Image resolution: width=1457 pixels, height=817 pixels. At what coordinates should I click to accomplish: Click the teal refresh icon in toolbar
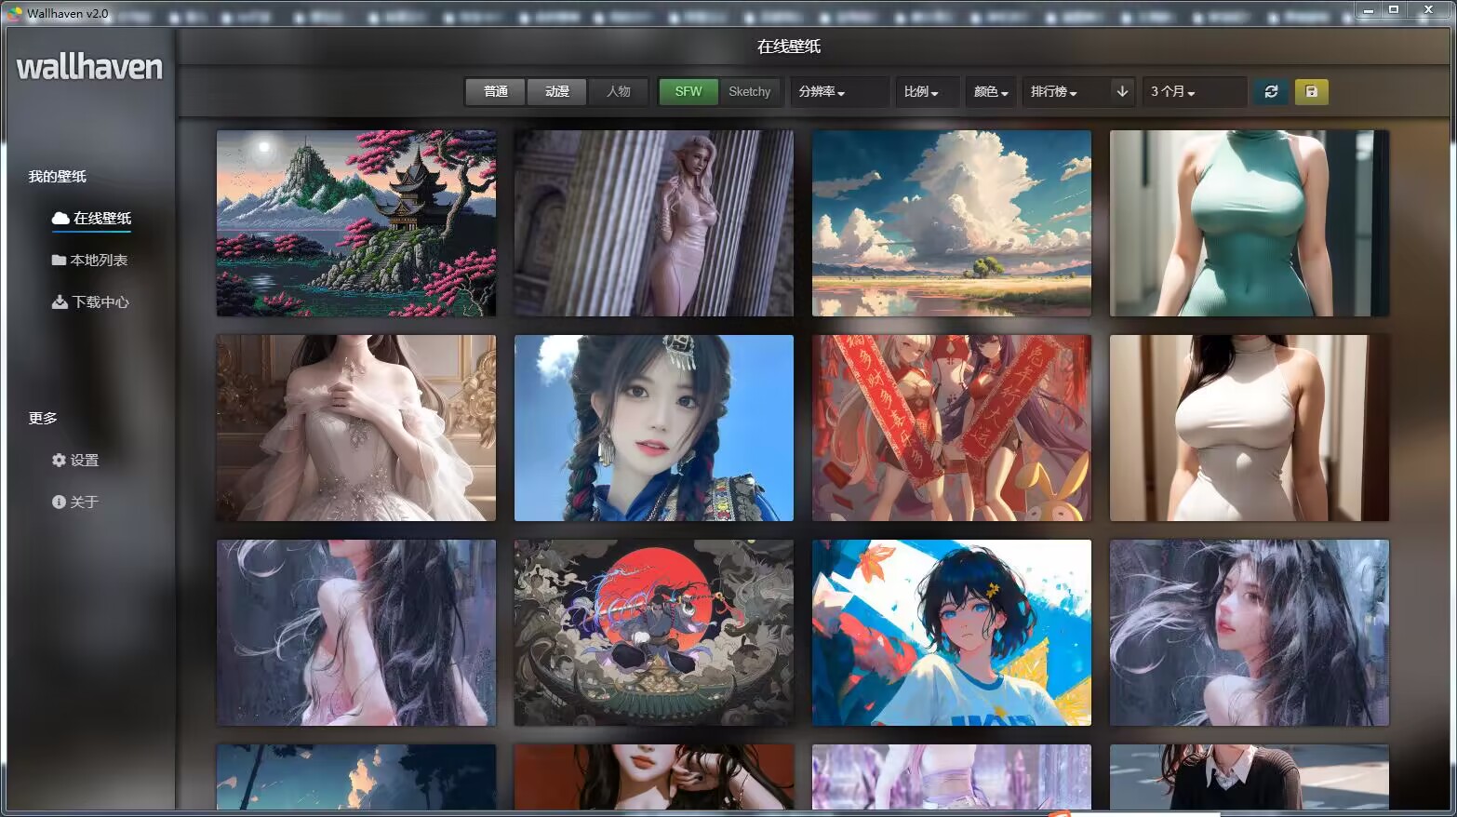tap(1271, 91)
